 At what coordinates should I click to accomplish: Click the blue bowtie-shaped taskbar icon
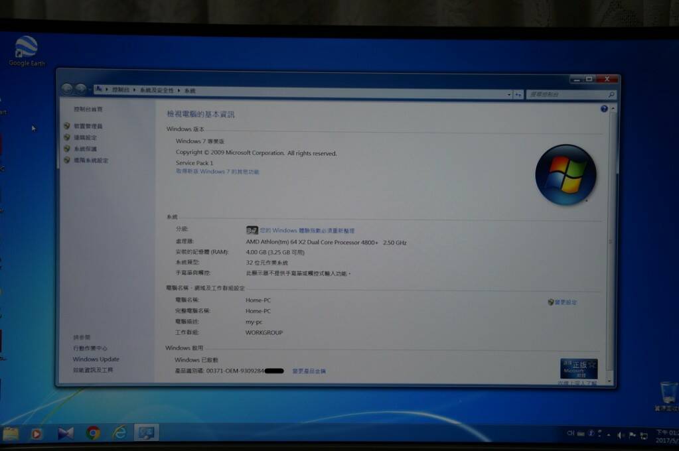66,433
